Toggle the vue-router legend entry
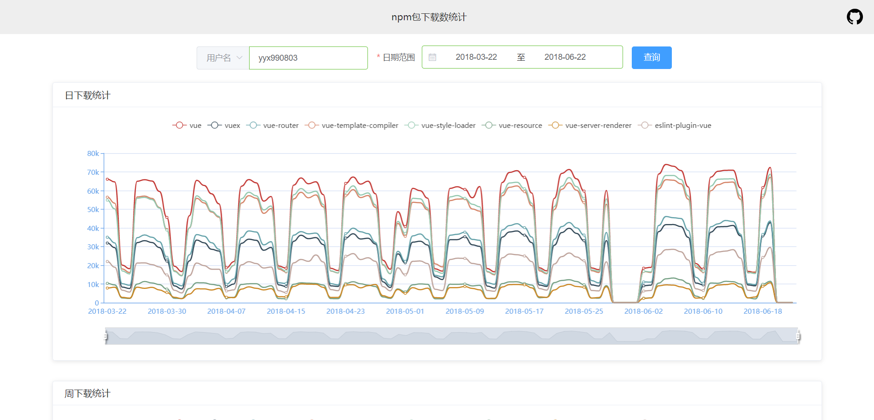Image resolution: width=874 pixels, height=420 pixels. coord(272,125)
